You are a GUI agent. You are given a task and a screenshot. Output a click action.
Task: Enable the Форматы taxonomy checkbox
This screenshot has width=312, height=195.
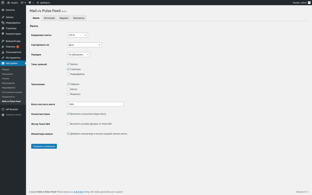(x=68, y=94)
